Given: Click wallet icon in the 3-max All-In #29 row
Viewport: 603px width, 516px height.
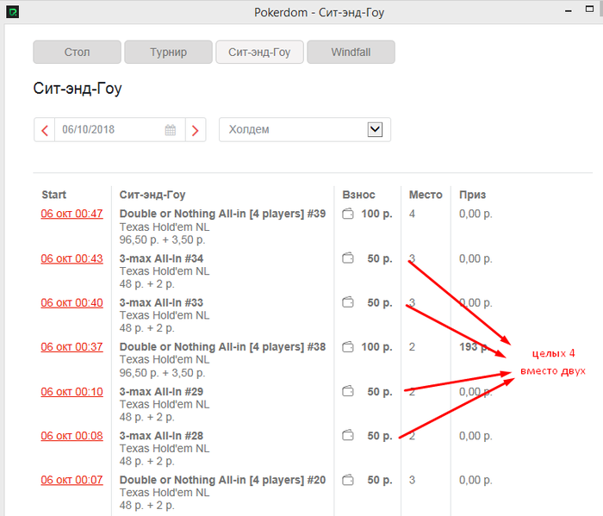Looking at the screenshot, I should click(348, 391).
